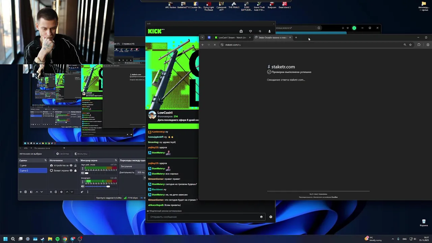Open Cyberpunk 2077 desktop shortcut
432x243 pixels.
pos(221,7)
